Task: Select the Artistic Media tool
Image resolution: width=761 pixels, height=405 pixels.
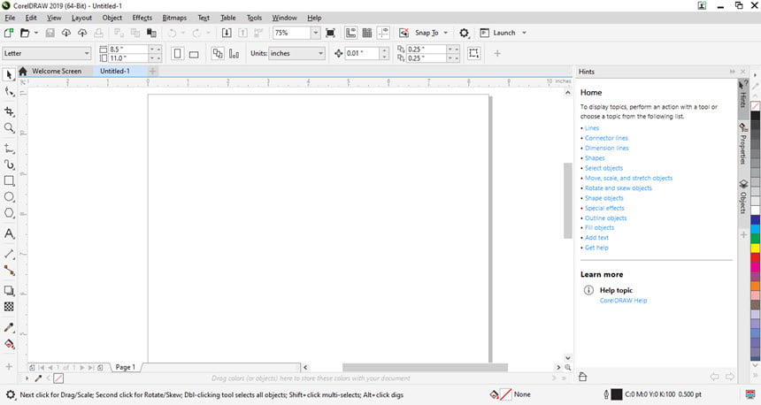Action: coord(9,164)
